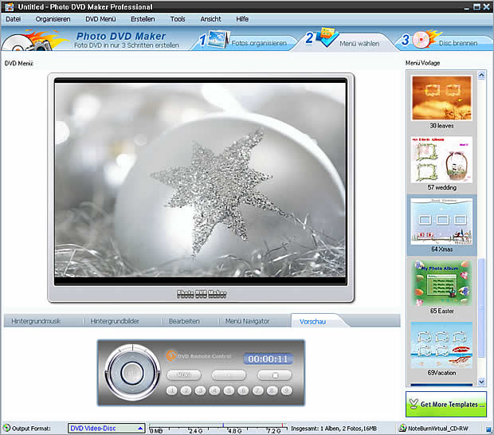Click the Menu button on DVD remote
494x435 pixels.
(184, 374)
